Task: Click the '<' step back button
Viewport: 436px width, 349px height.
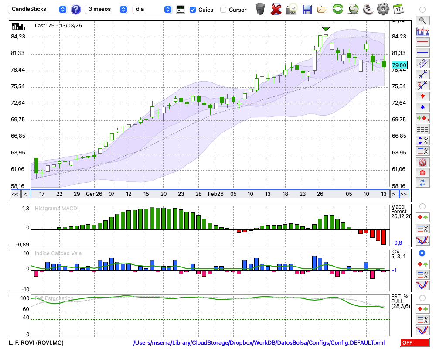Action: [25, 194]
